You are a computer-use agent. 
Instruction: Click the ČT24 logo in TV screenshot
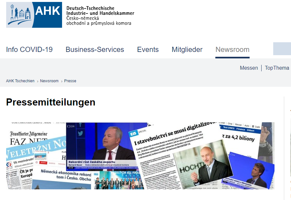[70, 126]
